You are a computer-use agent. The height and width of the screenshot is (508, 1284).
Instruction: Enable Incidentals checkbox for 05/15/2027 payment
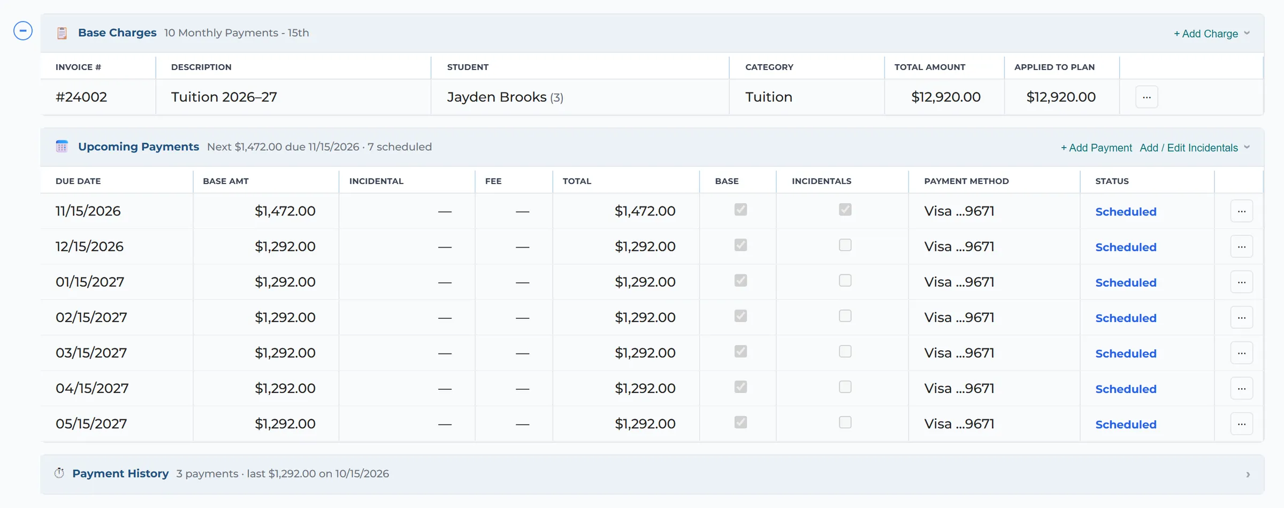tap(845, 422)
